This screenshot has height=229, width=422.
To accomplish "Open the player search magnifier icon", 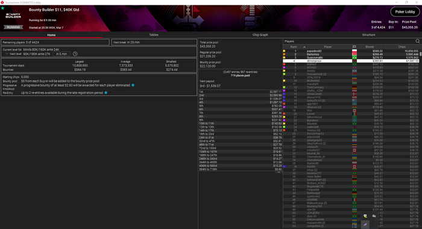I will pos(417,41).
